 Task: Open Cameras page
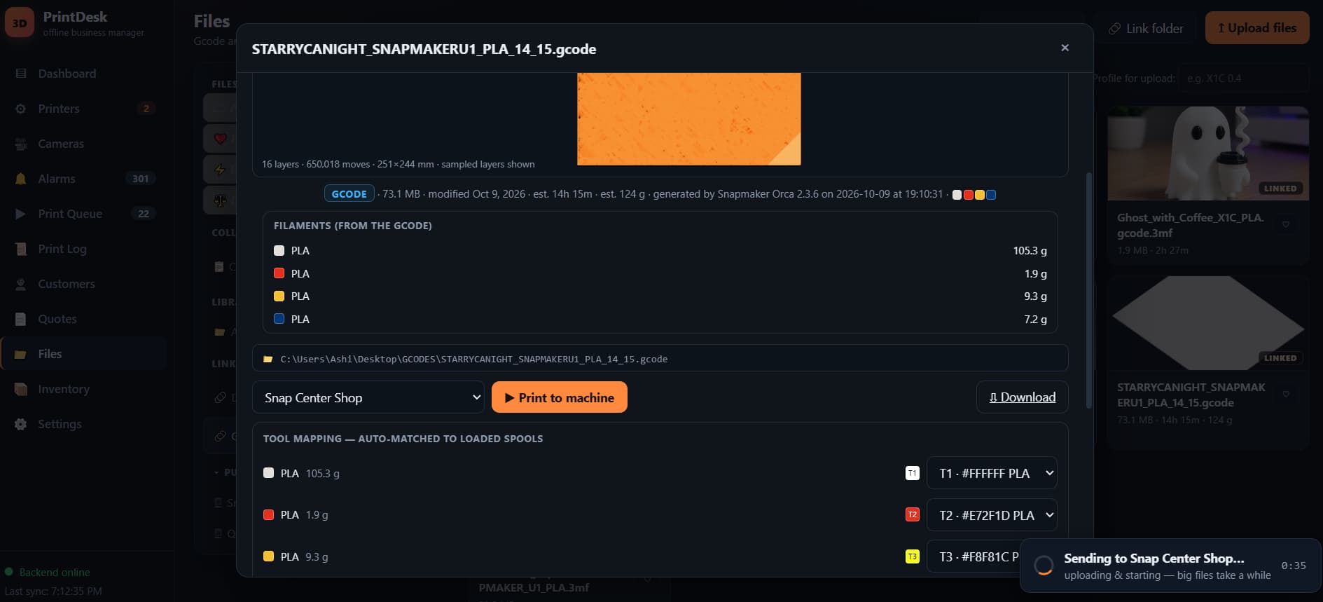click(x=61, y=144)
